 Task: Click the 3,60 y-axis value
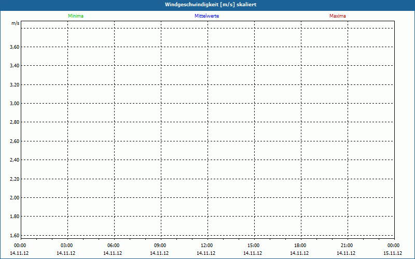15,47
